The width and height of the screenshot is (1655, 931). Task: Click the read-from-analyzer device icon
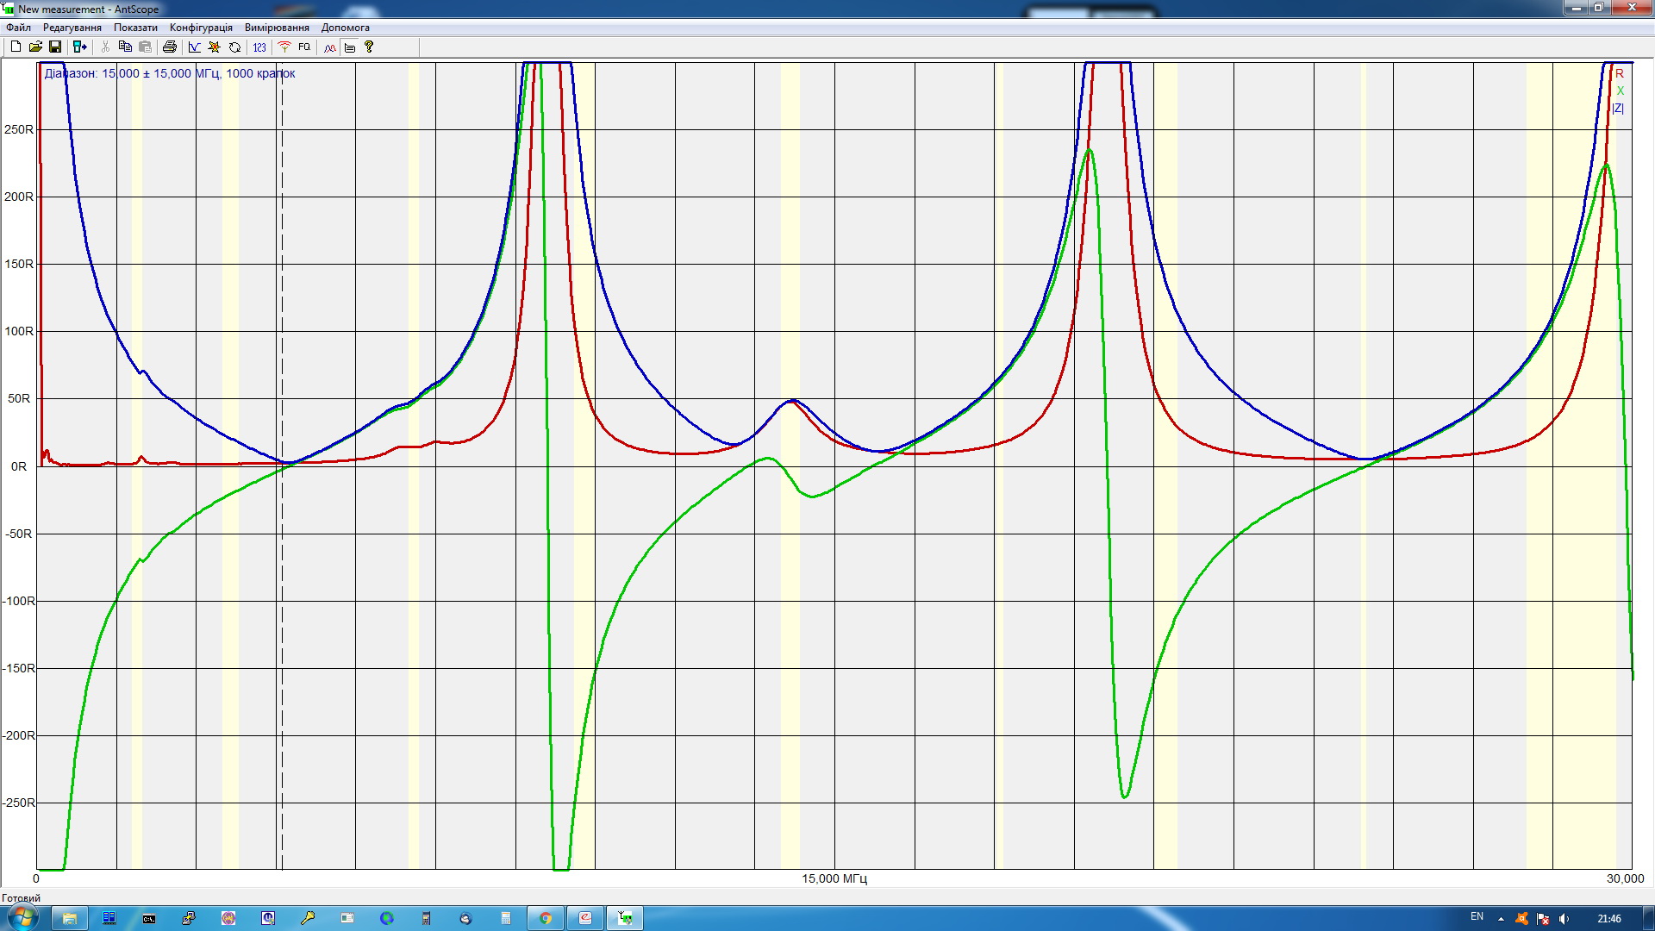79,47
